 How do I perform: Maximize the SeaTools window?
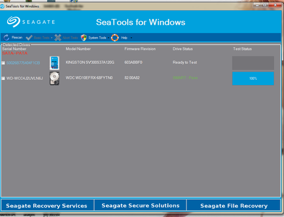(264, 5)
